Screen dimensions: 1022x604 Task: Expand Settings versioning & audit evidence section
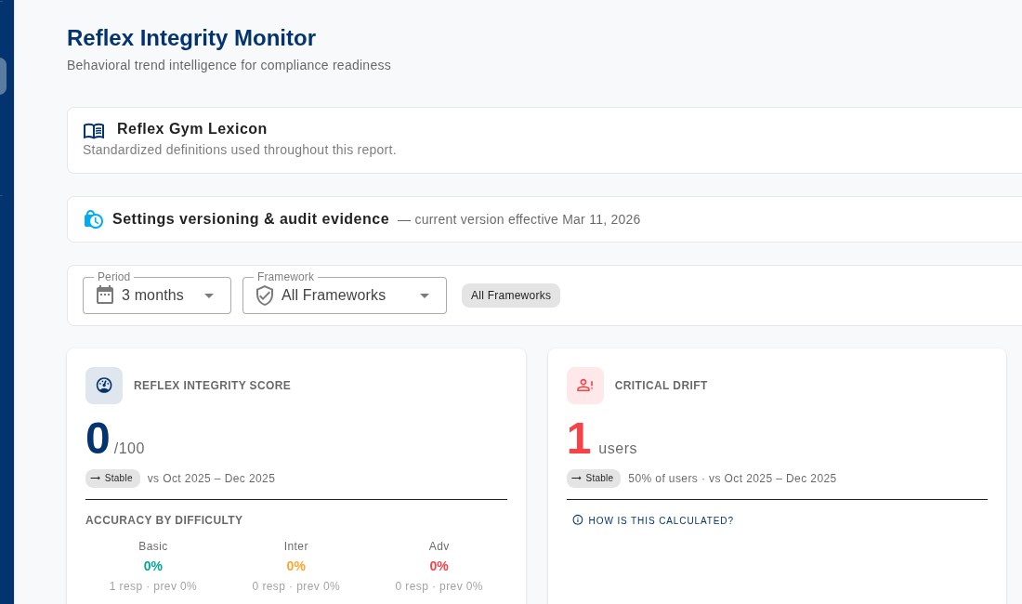251,219
